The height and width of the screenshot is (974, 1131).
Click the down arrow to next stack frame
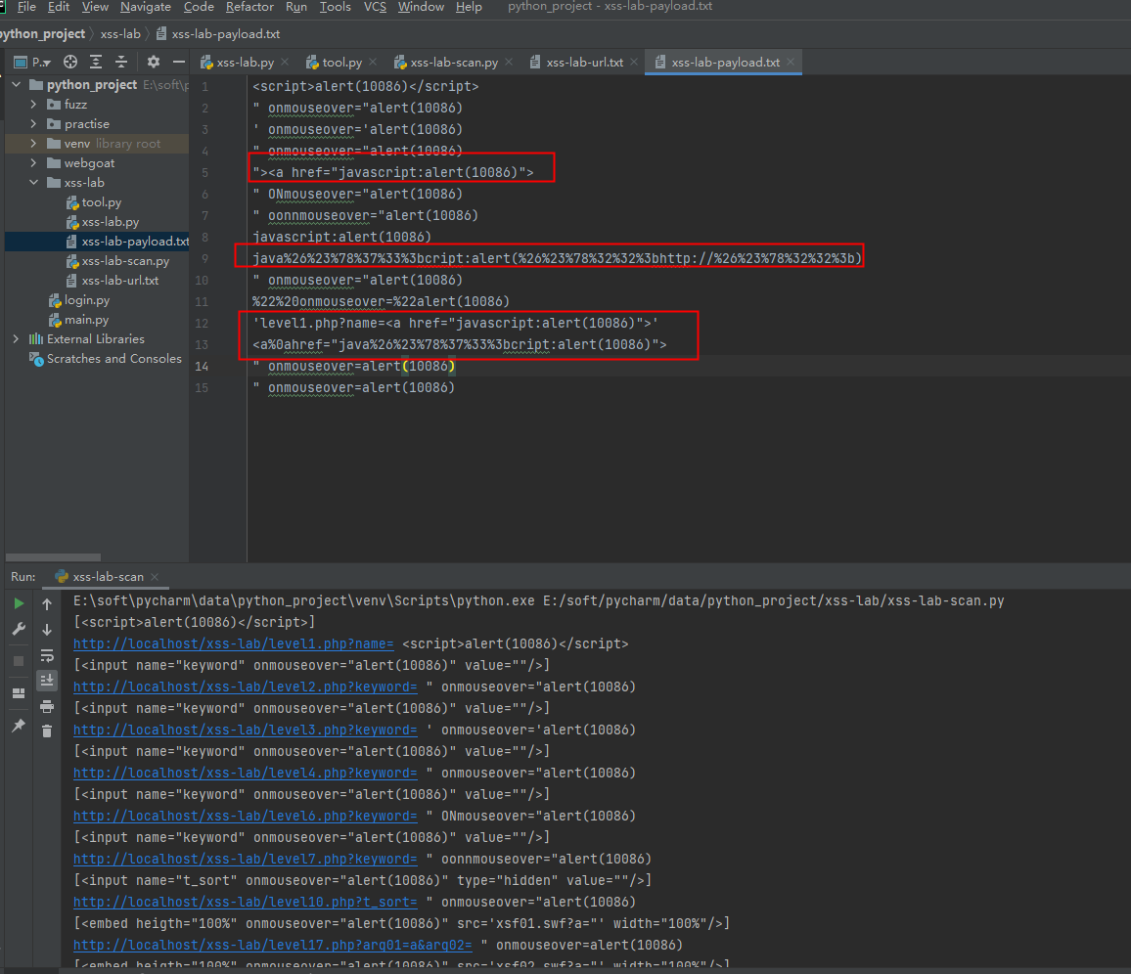[x=47, y=630]
